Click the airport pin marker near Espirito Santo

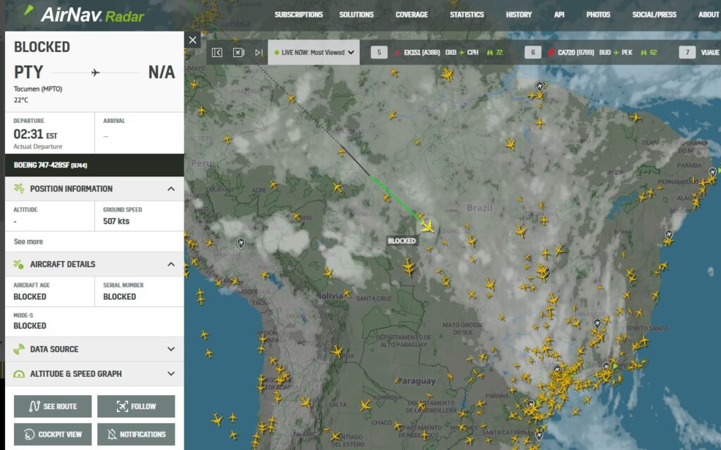click(x=597, y=323)
